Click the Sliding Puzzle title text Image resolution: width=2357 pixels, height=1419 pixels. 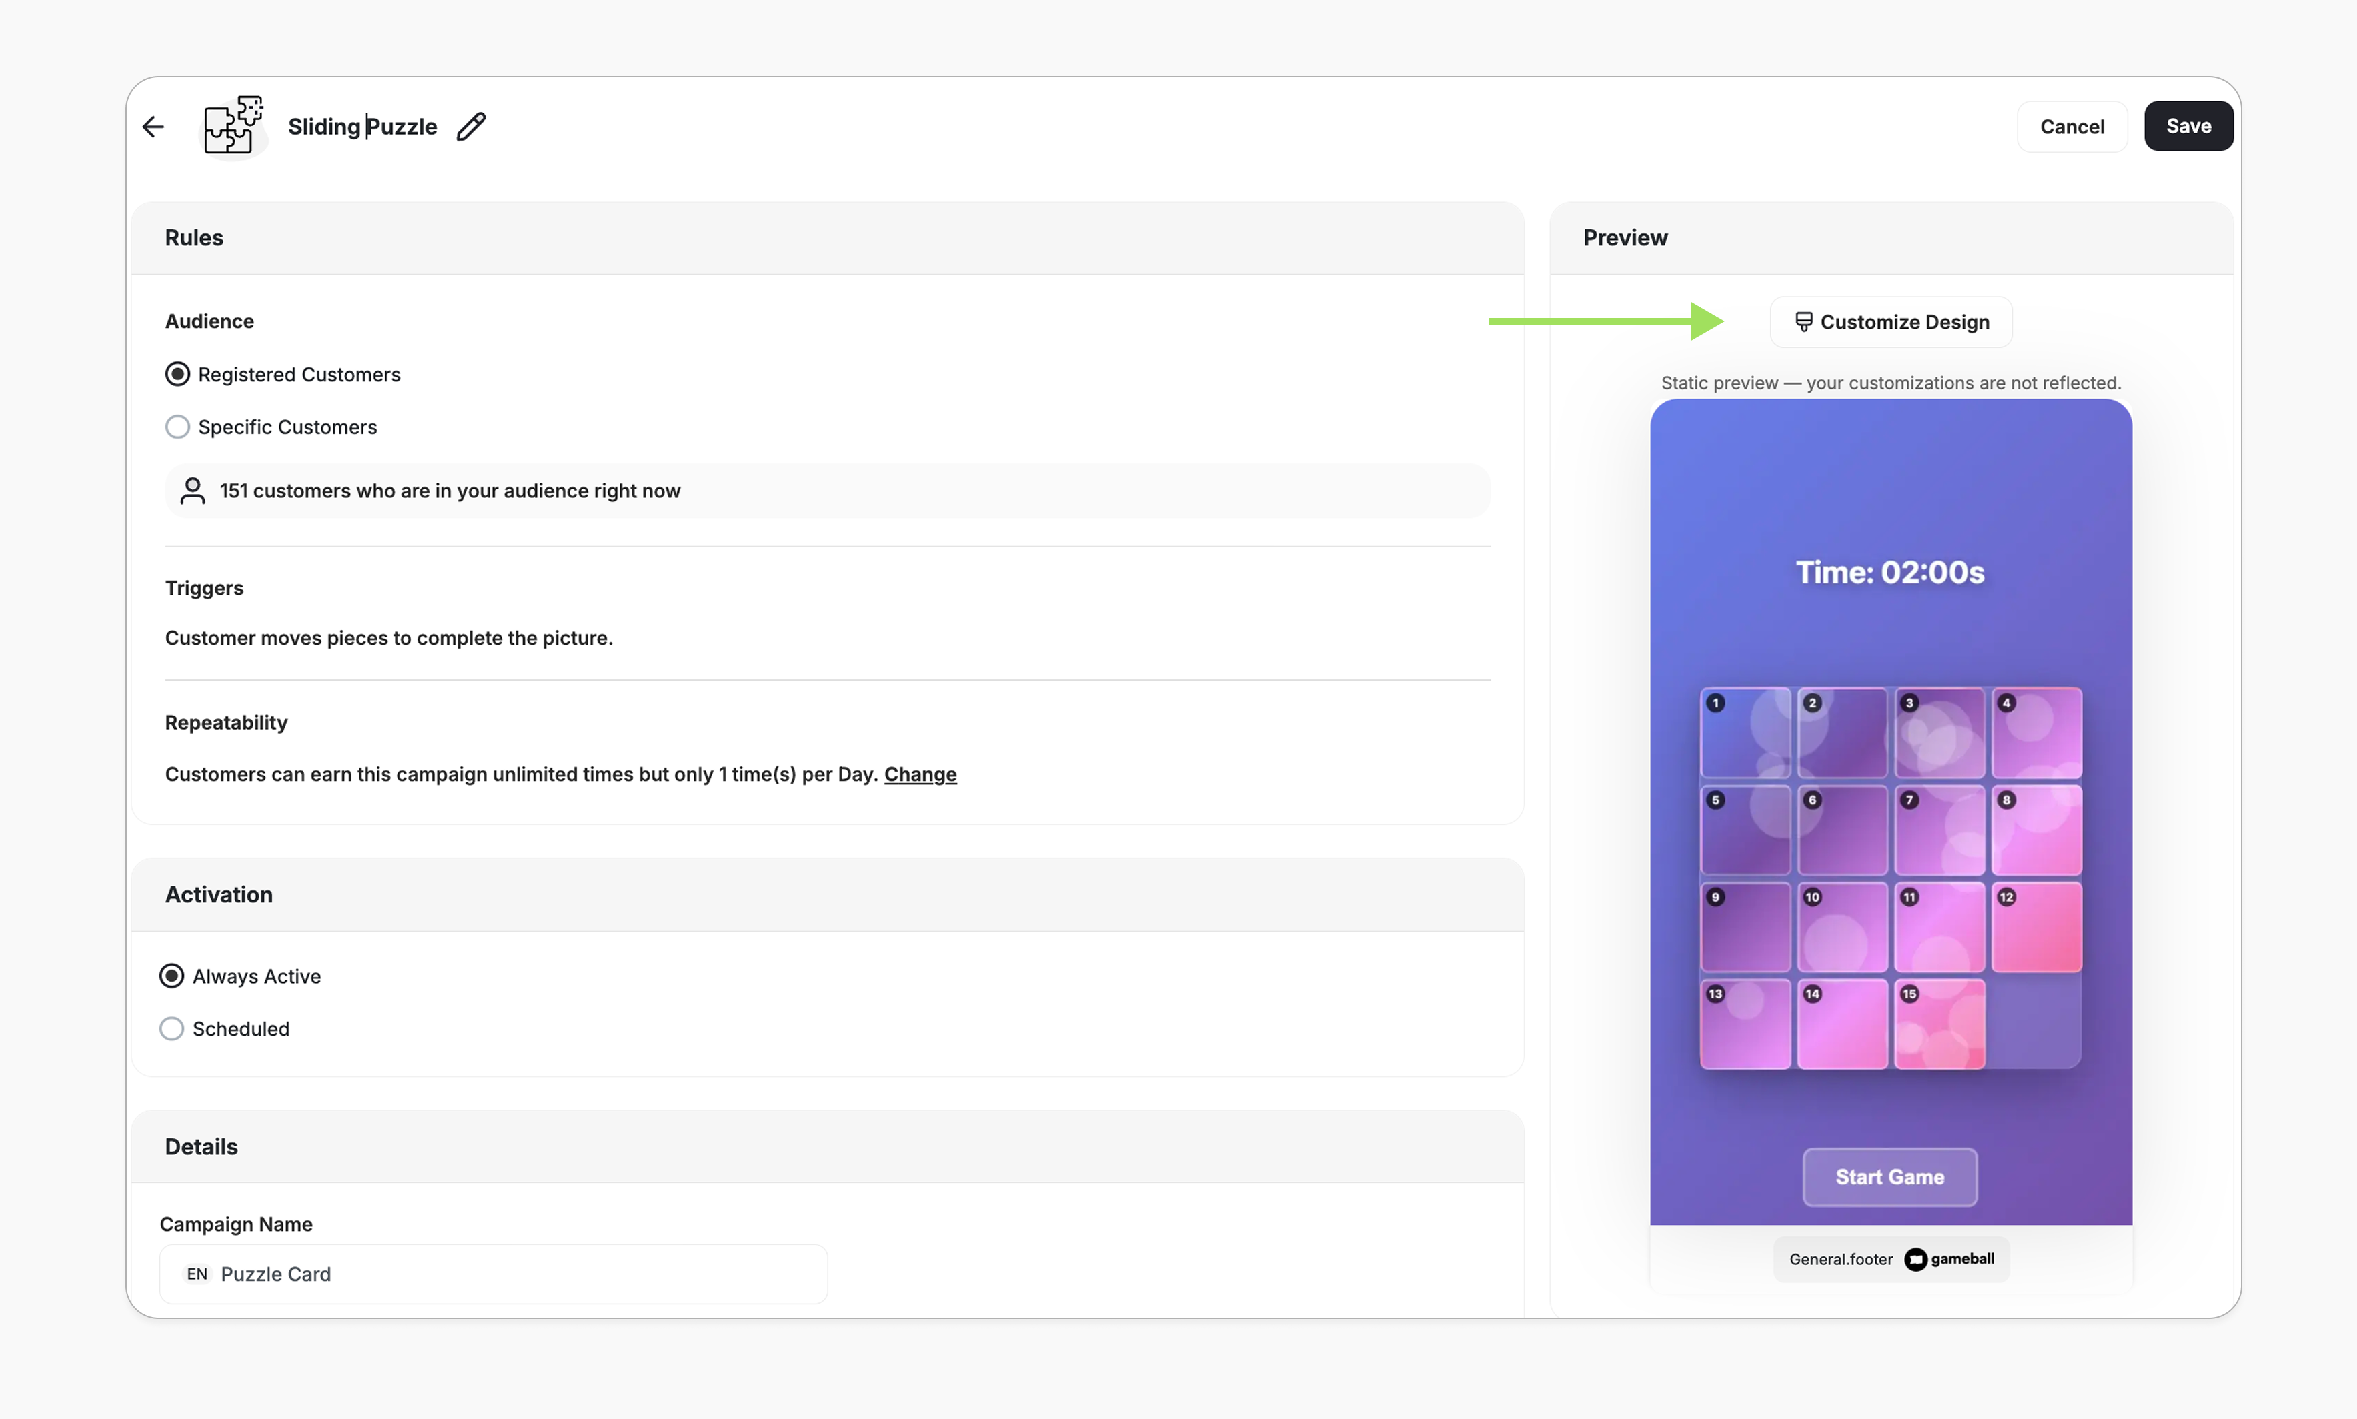point(362,126)
